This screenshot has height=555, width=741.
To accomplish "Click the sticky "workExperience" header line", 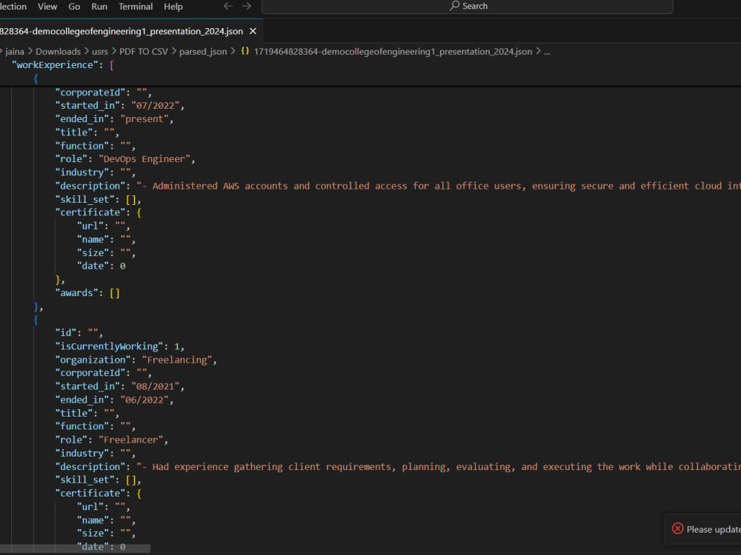I will point(63,64).
